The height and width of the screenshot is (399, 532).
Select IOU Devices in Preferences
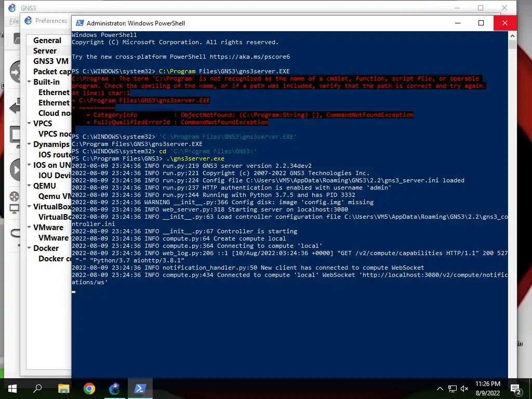55,176
